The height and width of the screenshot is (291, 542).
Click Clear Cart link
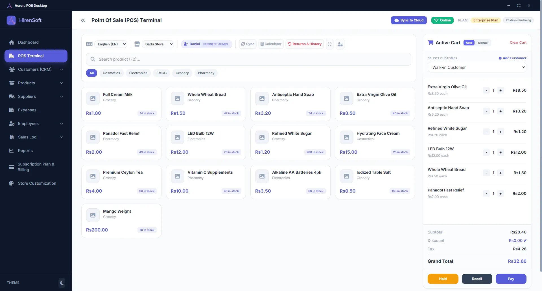(x=518, y=43)
